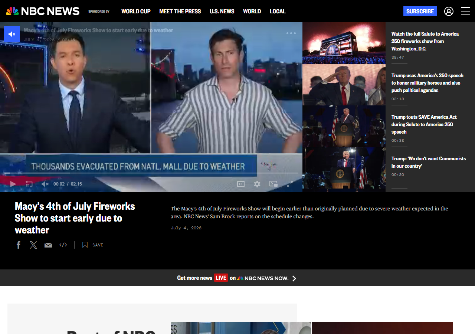Click the Subscribe button
This screenshot has width=475, height=334.
pos(420,11)
